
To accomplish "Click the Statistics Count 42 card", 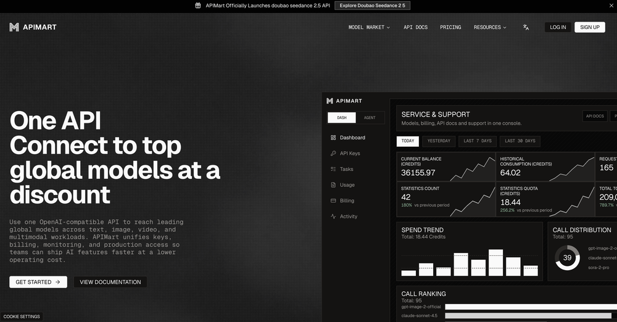I will 446,199.
